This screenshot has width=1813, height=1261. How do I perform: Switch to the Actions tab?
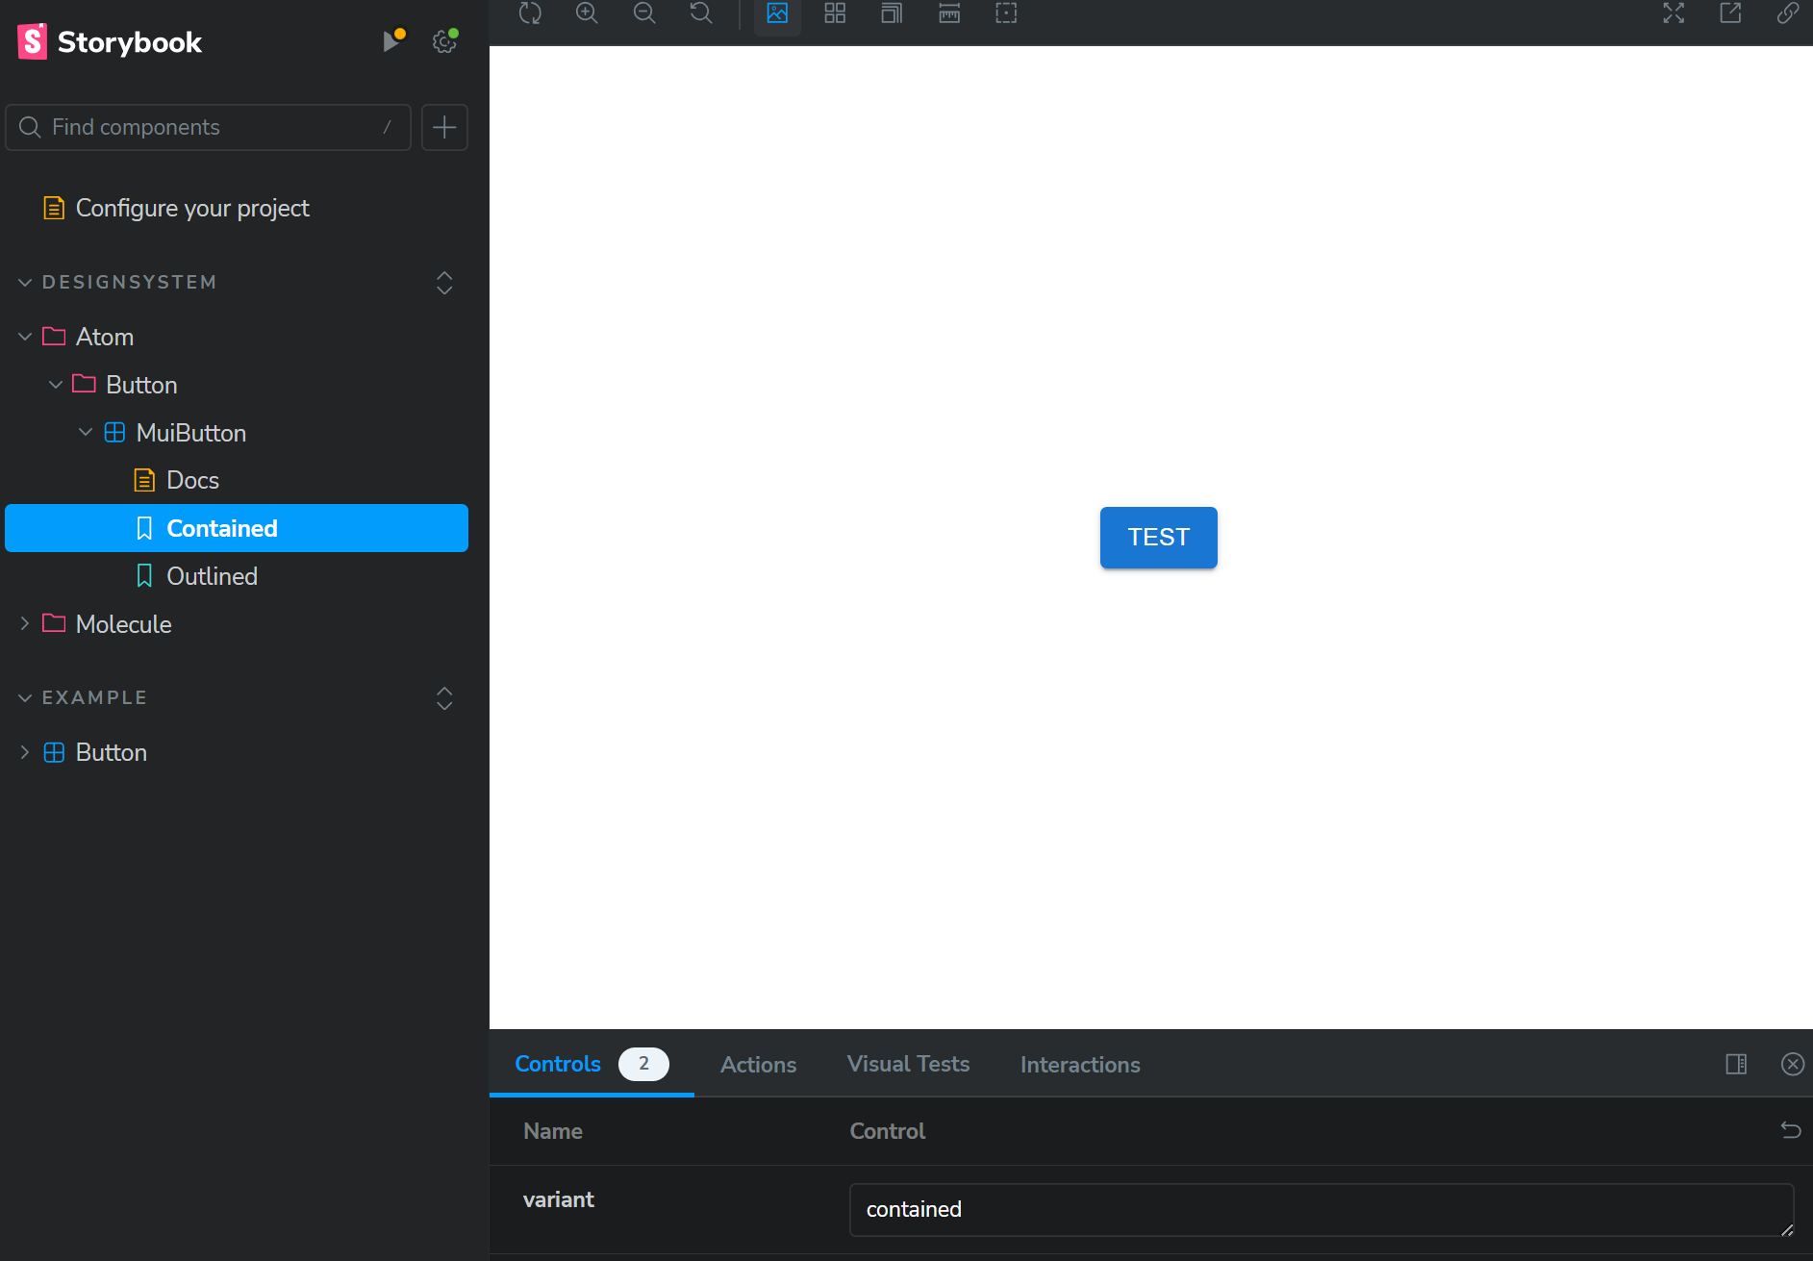point(758,1065)
